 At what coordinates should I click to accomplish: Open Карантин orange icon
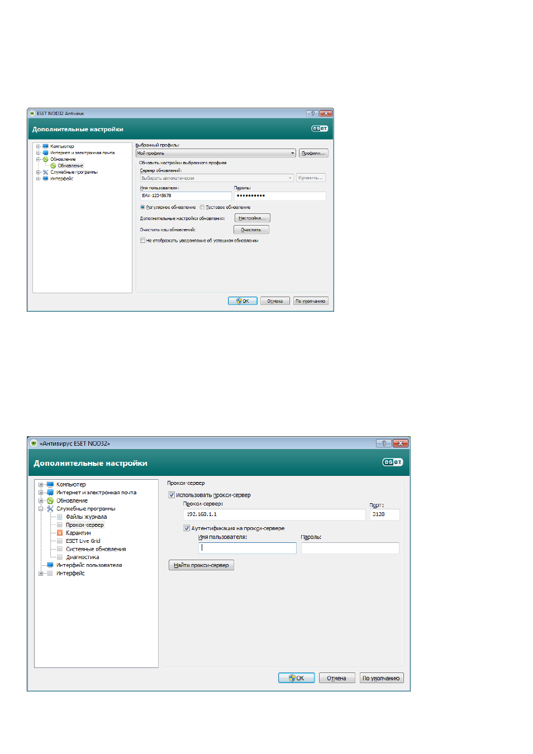[x=60, y=533]
